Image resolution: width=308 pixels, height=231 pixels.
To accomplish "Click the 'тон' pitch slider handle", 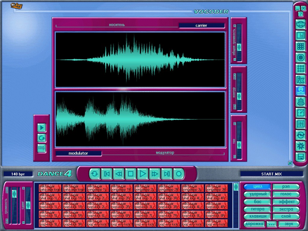I will pyautogui.click(x=239, y=145).
